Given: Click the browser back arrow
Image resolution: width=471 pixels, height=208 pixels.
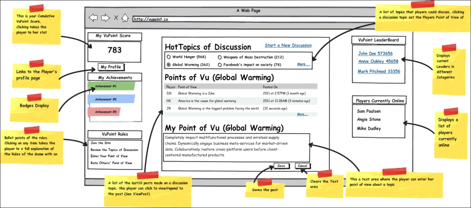Looking at the screenshot, I should pos(93,18).
